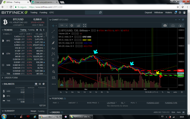Hide the MA (20, close, 0) indicator

click(x=77, y=46)
